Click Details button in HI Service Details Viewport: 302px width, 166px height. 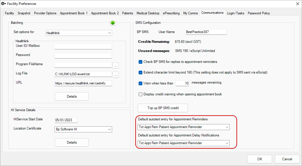[x=72, y=142]
